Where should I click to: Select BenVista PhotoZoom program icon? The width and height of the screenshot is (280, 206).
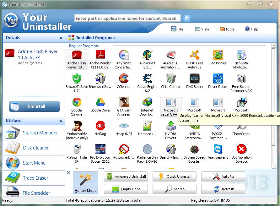241,55
